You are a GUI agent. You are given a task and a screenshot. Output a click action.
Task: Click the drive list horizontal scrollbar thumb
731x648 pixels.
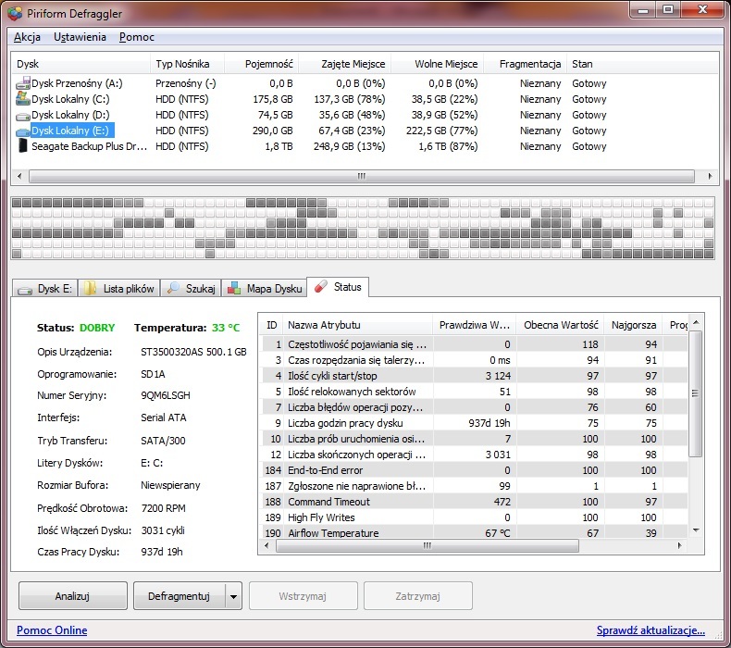(362, 176)
